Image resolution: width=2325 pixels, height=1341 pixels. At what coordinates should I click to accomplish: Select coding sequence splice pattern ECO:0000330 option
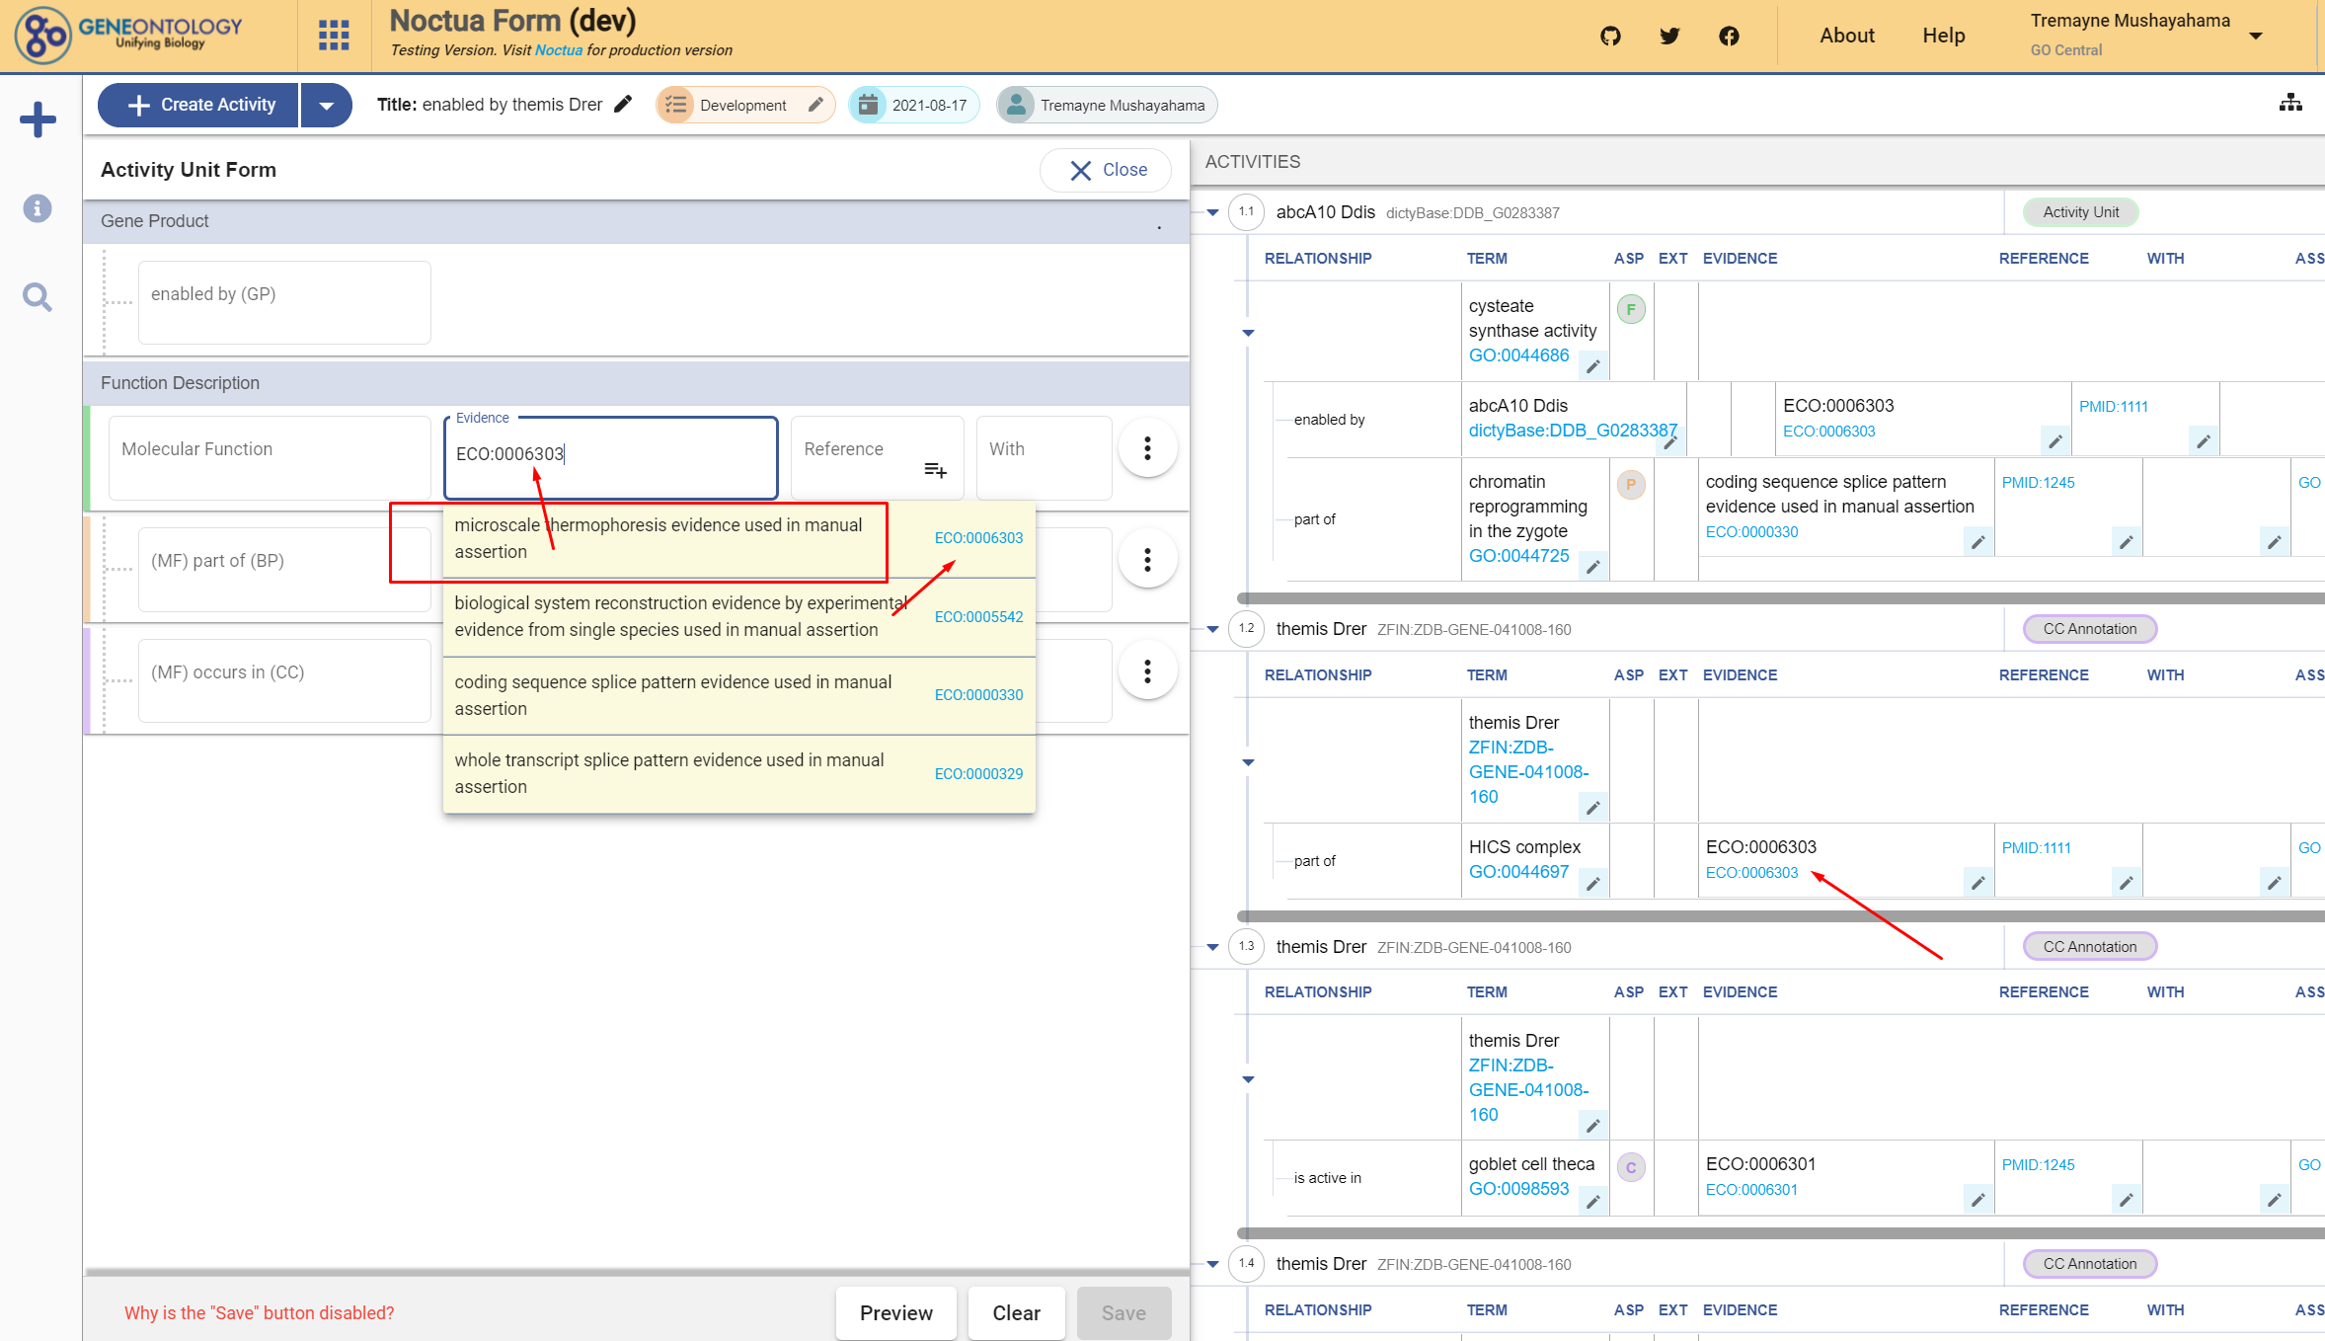click(x=738, y=695)
